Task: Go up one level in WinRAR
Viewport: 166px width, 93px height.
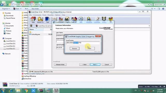Action: [31, 26]
